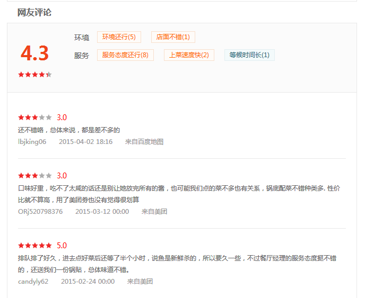Click the 环境还行(5) tag
The image size is (365, 298).
(x=119, y=37)
